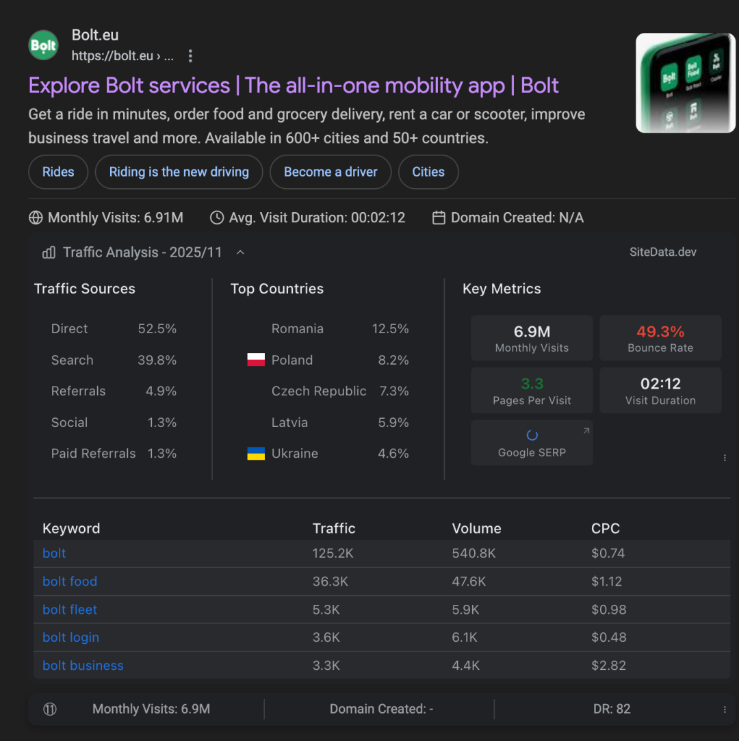Click the Traffic column header
The height and width of the screenshot is (741, 739).
[x=334, y=528]
